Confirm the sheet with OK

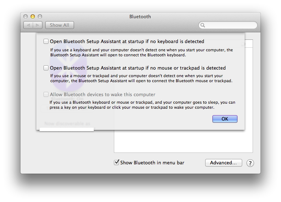[225, 119]
